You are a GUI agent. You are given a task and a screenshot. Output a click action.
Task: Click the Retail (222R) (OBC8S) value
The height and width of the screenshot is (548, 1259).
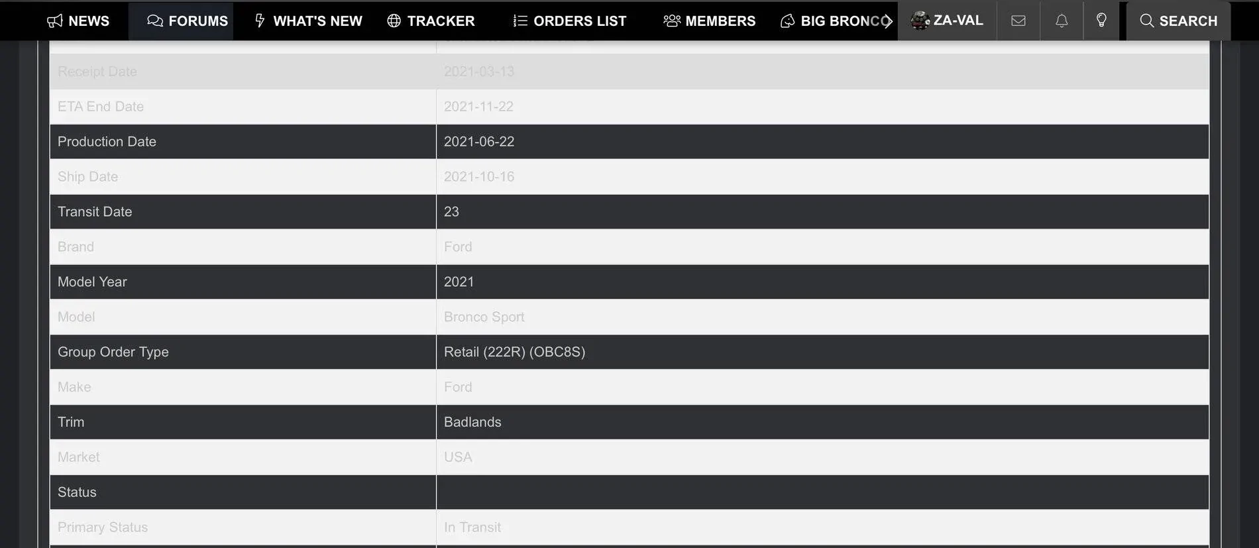coord(514,352)
